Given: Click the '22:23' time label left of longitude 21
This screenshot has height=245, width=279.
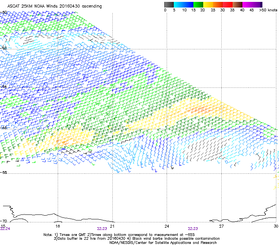Looking at the screenshot, I should point(102,229).
